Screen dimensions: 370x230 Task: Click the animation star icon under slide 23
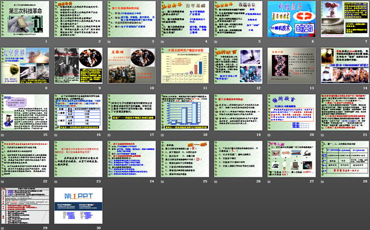point(55,182)
